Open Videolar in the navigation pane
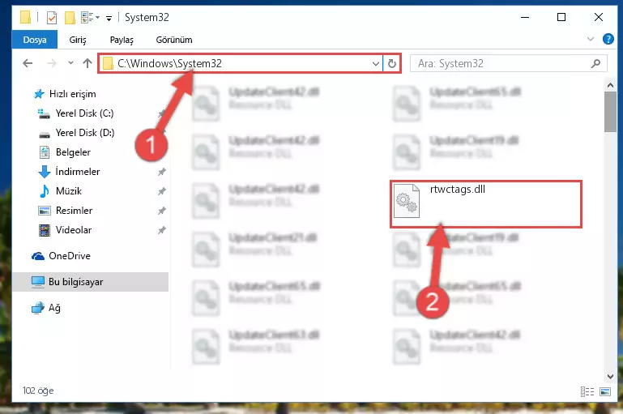Image resolution: width=623 pixels, height=414 pixels. [x=74, y=230]
